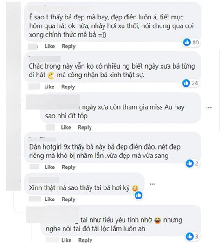Image resolution: width=220 pixels, height=243 pixels.
Task: Click the like reaction icon showing 80
Action: 187,42
